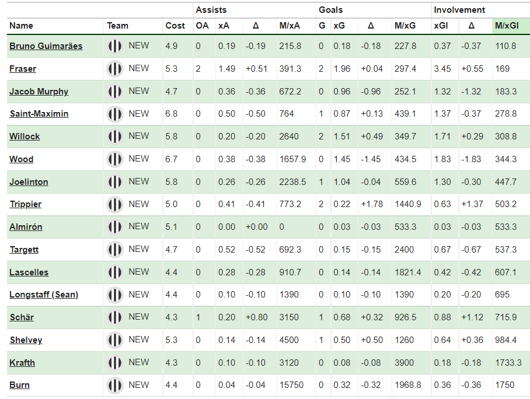Image resolution: width=530 pixels, height=399 pixels.
Task: Click team crest icon in Schär row
Action: pos(114,317)
